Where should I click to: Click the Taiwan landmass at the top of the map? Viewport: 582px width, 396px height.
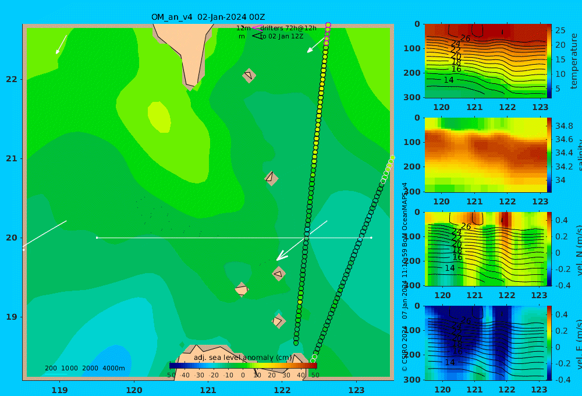click(x=186, y=48)
